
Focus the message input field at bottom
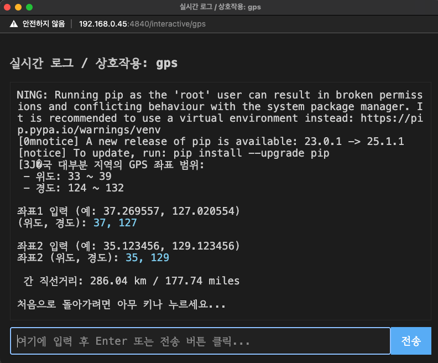(x=200, y=341)
